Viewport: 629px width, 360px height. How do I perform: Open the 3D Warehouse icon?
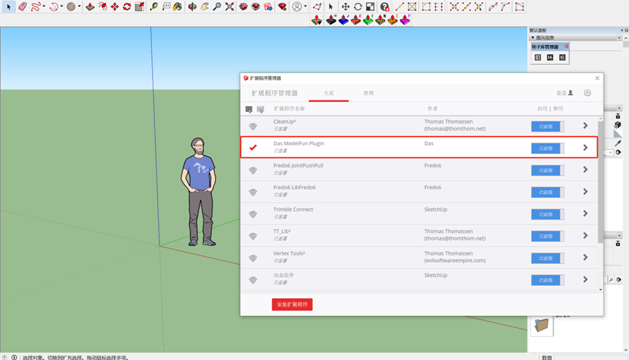tap(243, 7)
